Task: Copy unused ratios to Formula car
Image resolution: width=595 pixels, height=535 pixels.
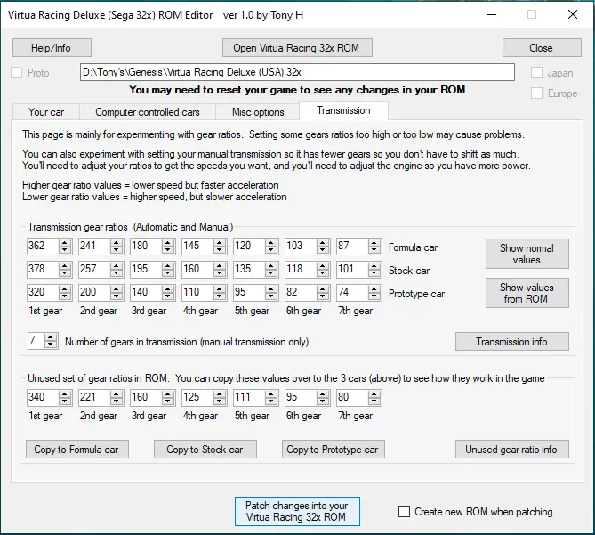Action: [x=77, y=450]
